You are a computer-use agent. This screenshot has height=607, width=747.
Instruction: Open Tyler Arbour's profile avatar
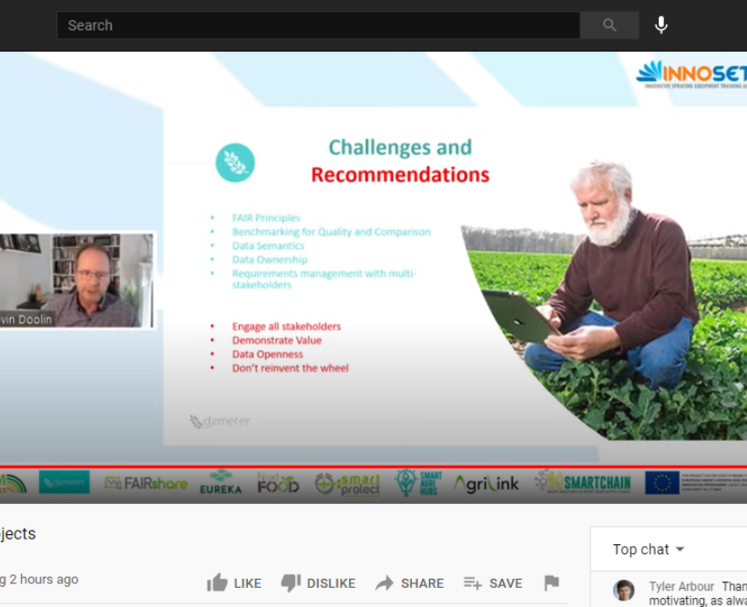[x=624, y=590]
